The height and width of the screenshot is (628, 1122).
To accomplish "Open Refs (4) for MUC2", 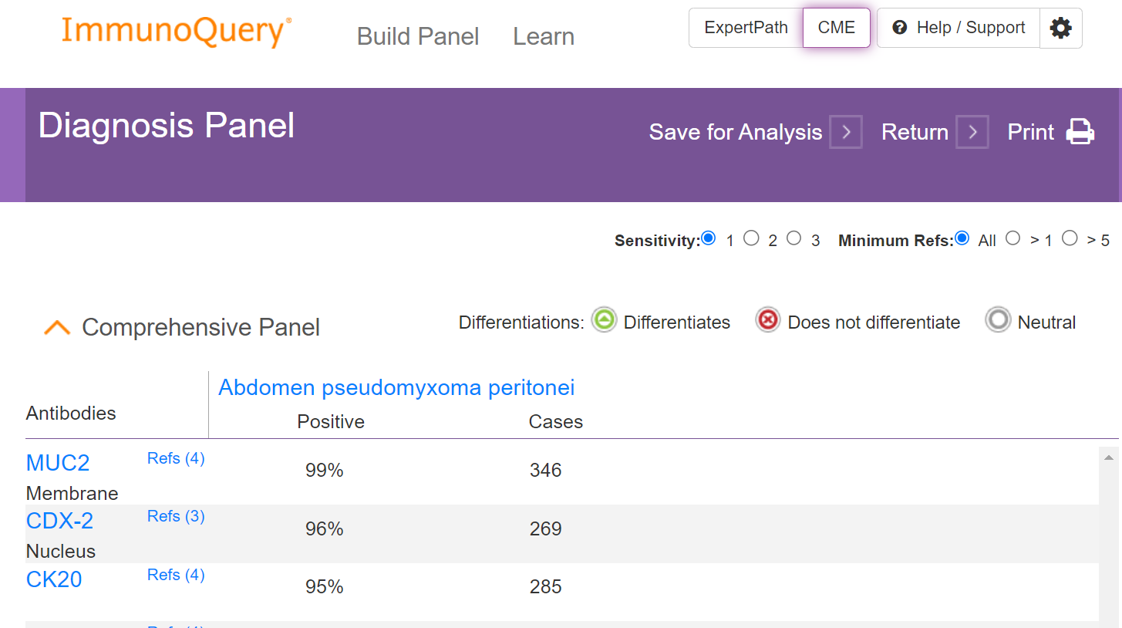I will tap(176, 458).
